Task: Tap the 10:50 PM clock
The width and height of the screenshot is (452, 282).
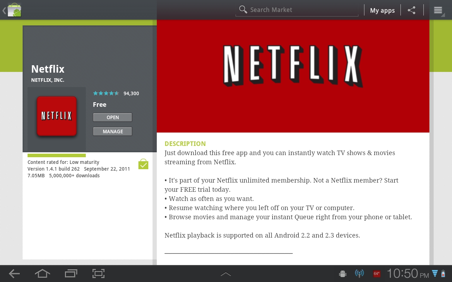Action: [408, 274]
